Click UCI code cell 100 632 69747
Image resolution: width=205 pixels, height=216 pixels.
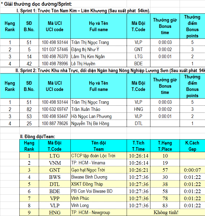click(55, 109)
